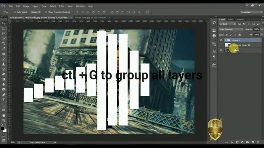Show the Rectangle 1 copy 12 layer
Screen dimensions: 264x148
click(221, 45)
